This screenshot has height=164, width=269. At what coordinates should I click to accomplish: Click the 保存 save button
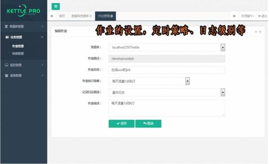(121, 124)
